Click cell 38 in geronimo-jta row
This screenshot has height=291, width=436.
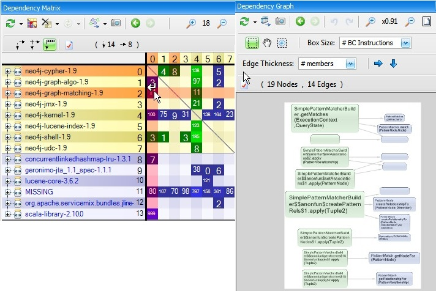[x=197, y=170]
